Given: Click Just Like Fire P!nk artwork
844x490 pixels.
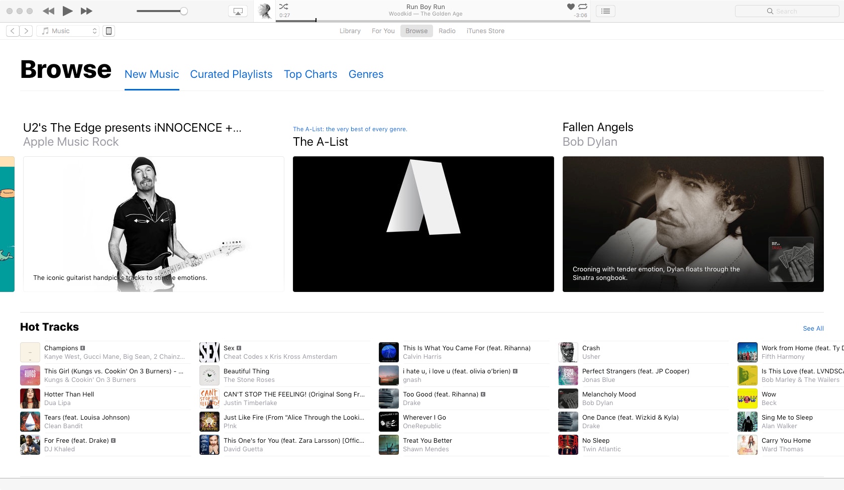Looking at the screenshot, I should tap(209, 422).
